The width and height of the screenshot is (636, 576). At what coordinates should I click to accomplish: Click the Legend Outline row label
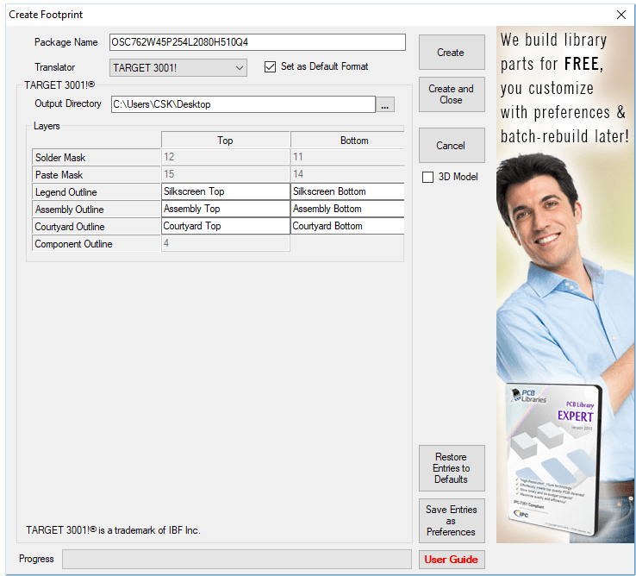coord(97,192)
